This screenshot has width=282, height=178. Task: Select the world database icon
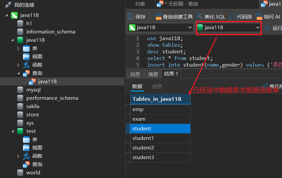pyautogui.click(x=20, y=173)
